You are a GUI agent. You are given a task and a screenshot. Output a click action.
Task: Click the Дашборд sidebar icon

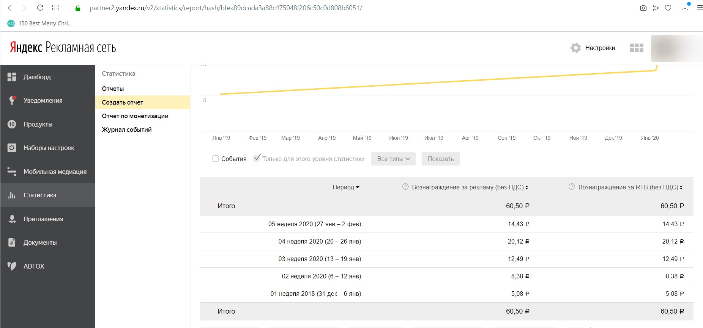tap(12, 77)
